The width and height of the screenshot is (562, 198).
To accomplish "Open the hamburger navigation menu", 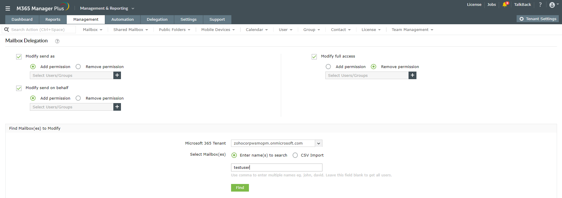I will pyautogui.click(x=8, y=8).
